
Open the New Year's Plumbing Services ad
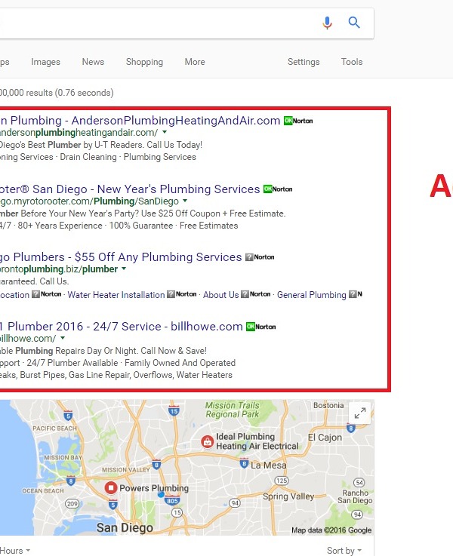pyautogui.click(x=130, y=189)
